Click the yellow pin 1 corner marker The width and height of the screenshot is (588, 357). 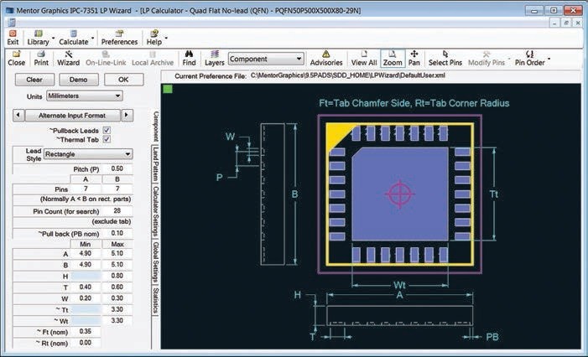[x=336, y=135]
